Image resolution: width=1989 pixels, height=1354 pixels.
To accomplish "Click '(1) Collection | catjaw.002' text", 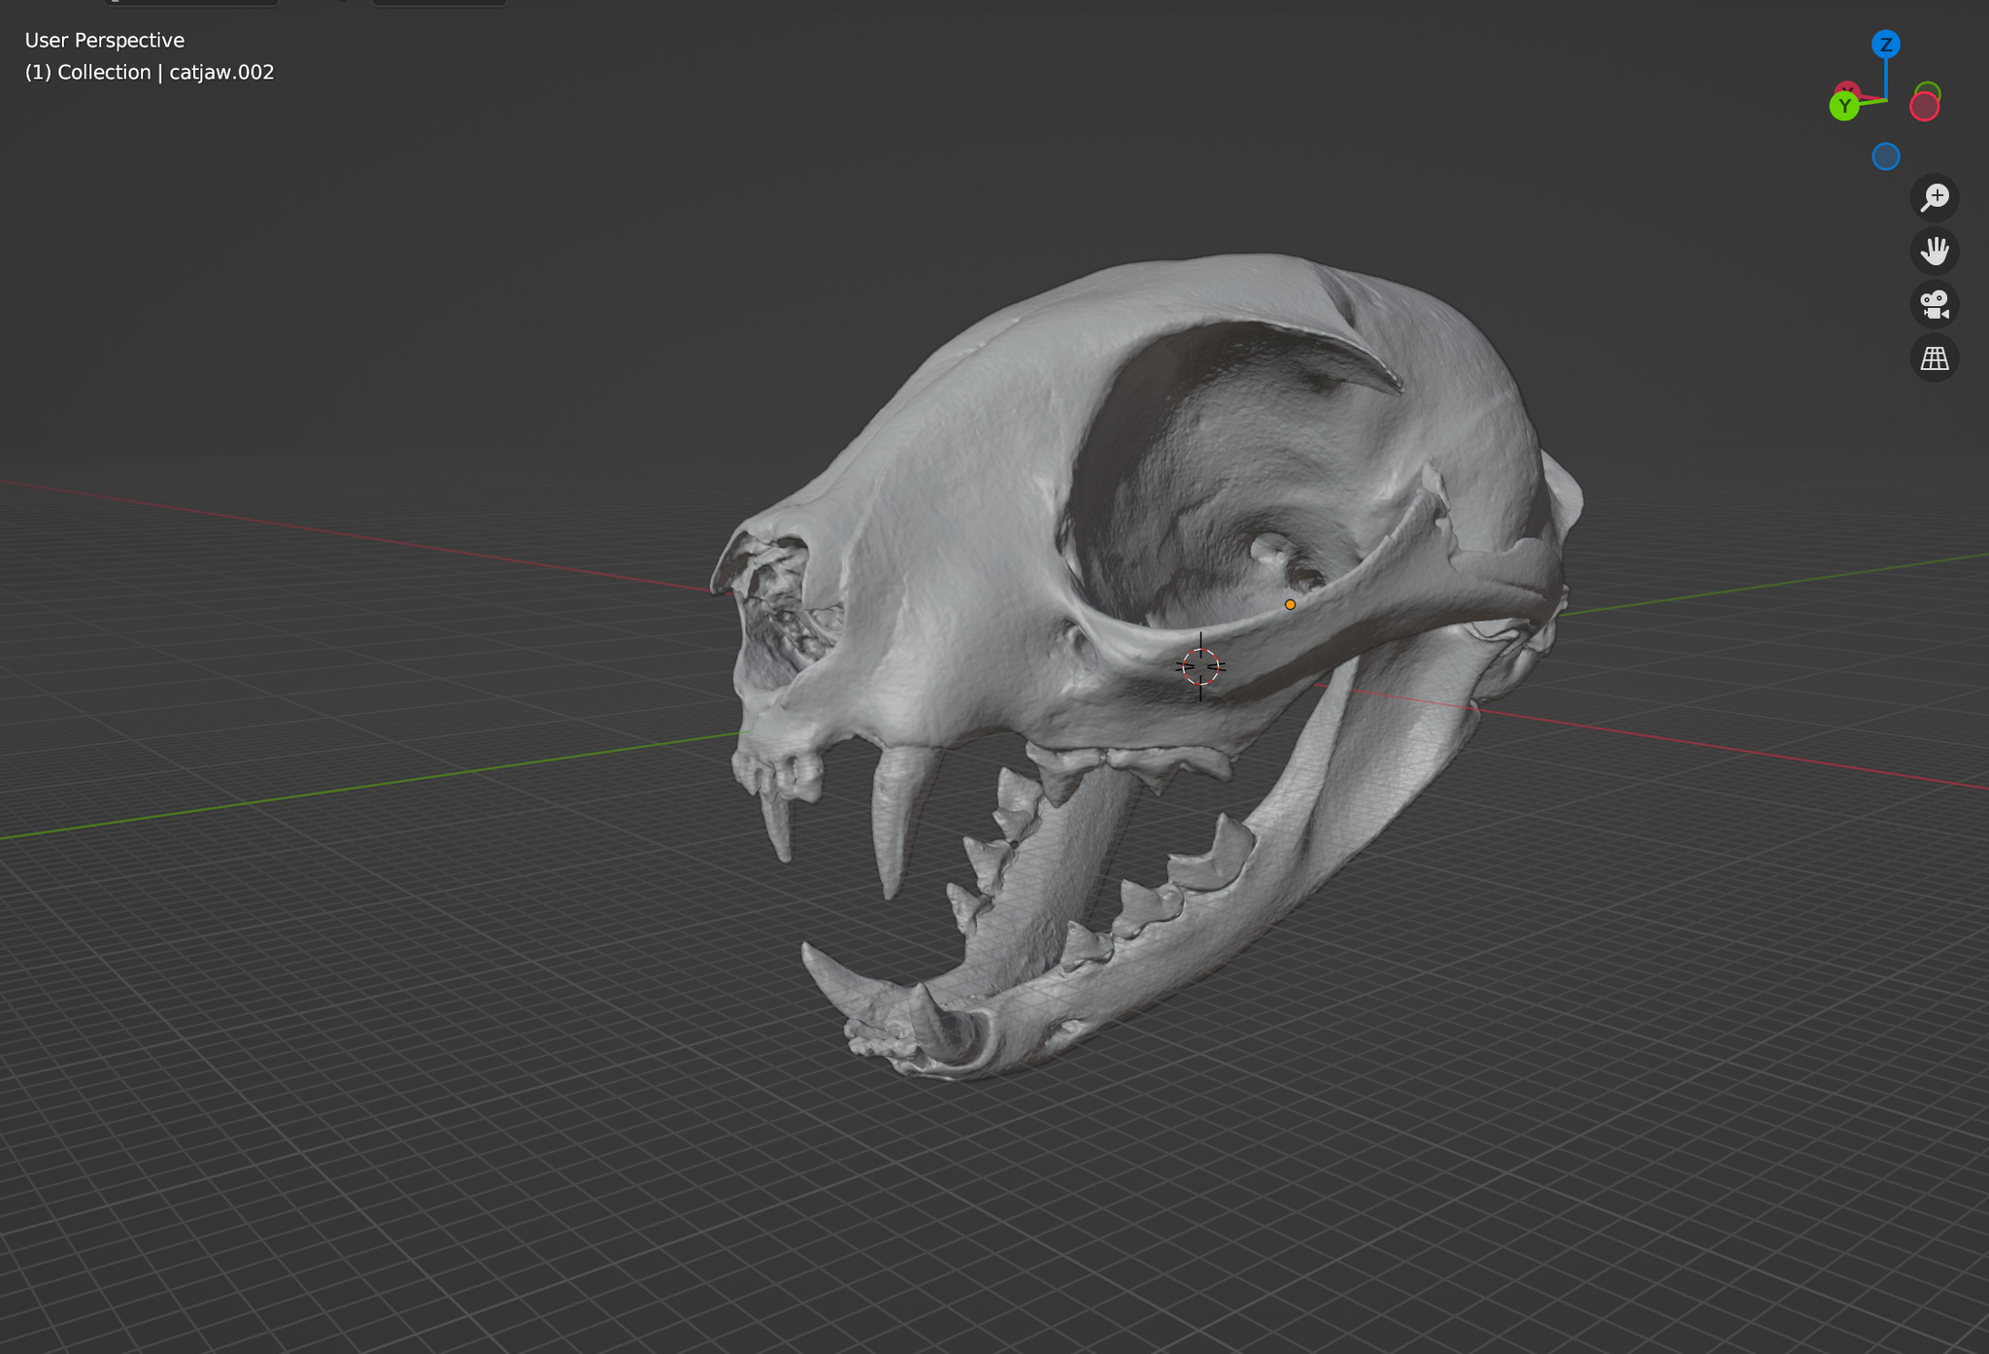I will coord(150,72).
